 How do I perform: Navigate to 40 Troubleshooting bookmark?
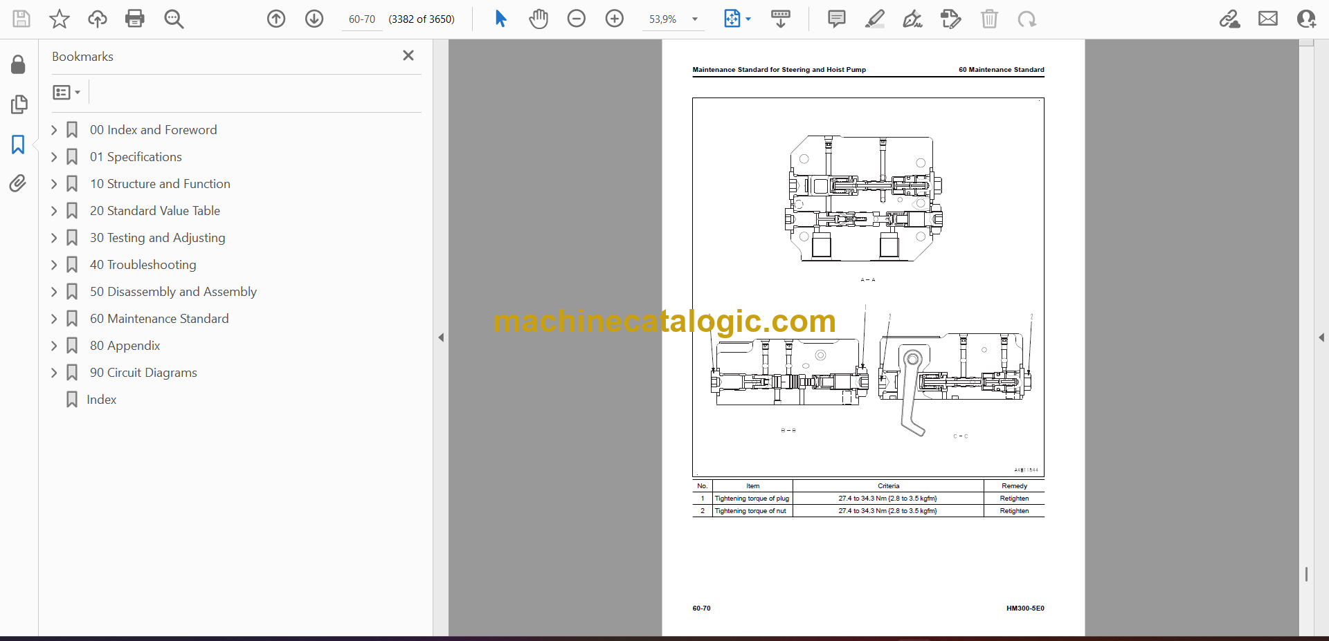tap(143, 265)
